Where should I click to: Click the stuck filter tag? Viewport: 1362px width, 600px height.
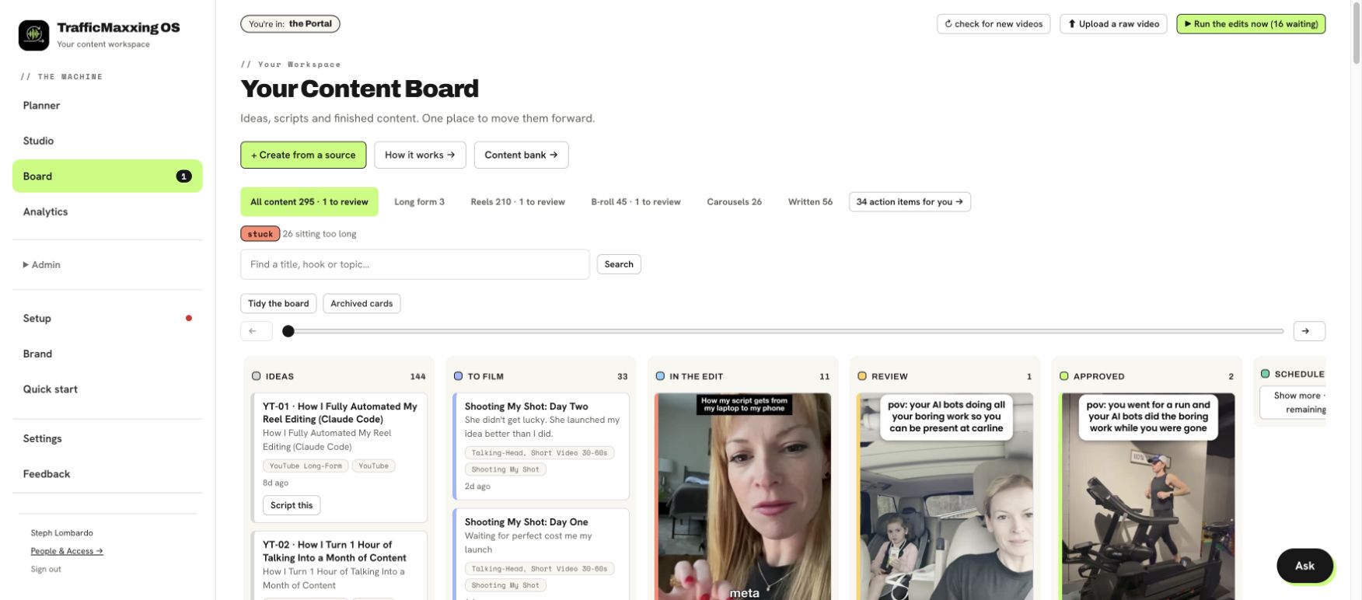click(x=260, y=234)
